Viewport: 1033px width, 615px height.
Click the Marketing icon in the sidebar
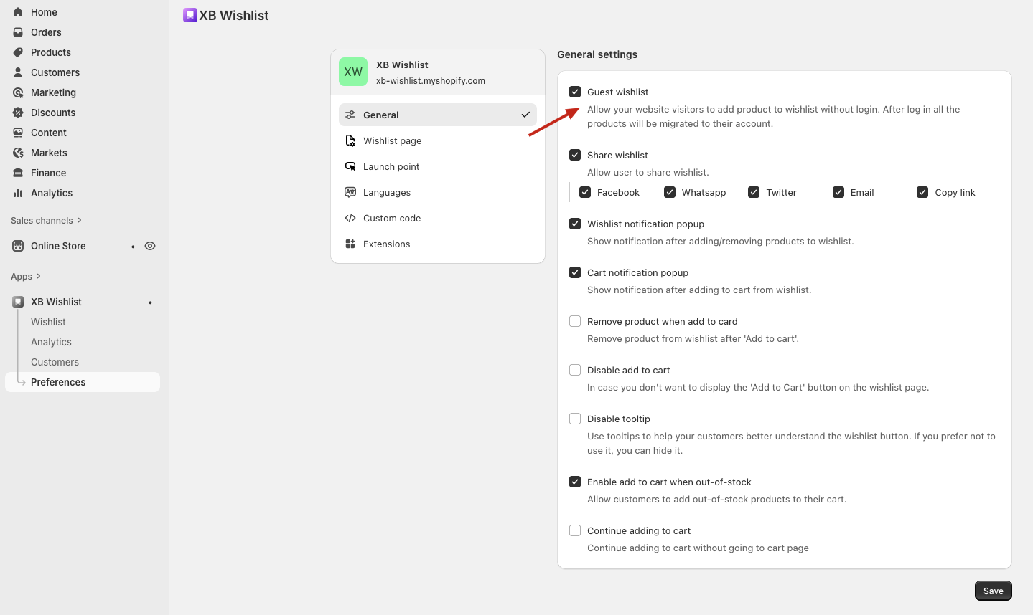pos(17,92)
